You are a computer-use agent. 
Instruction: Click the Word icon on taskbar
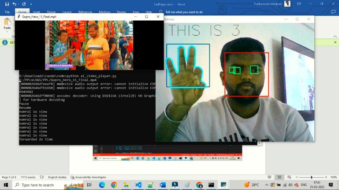point(163,185)
